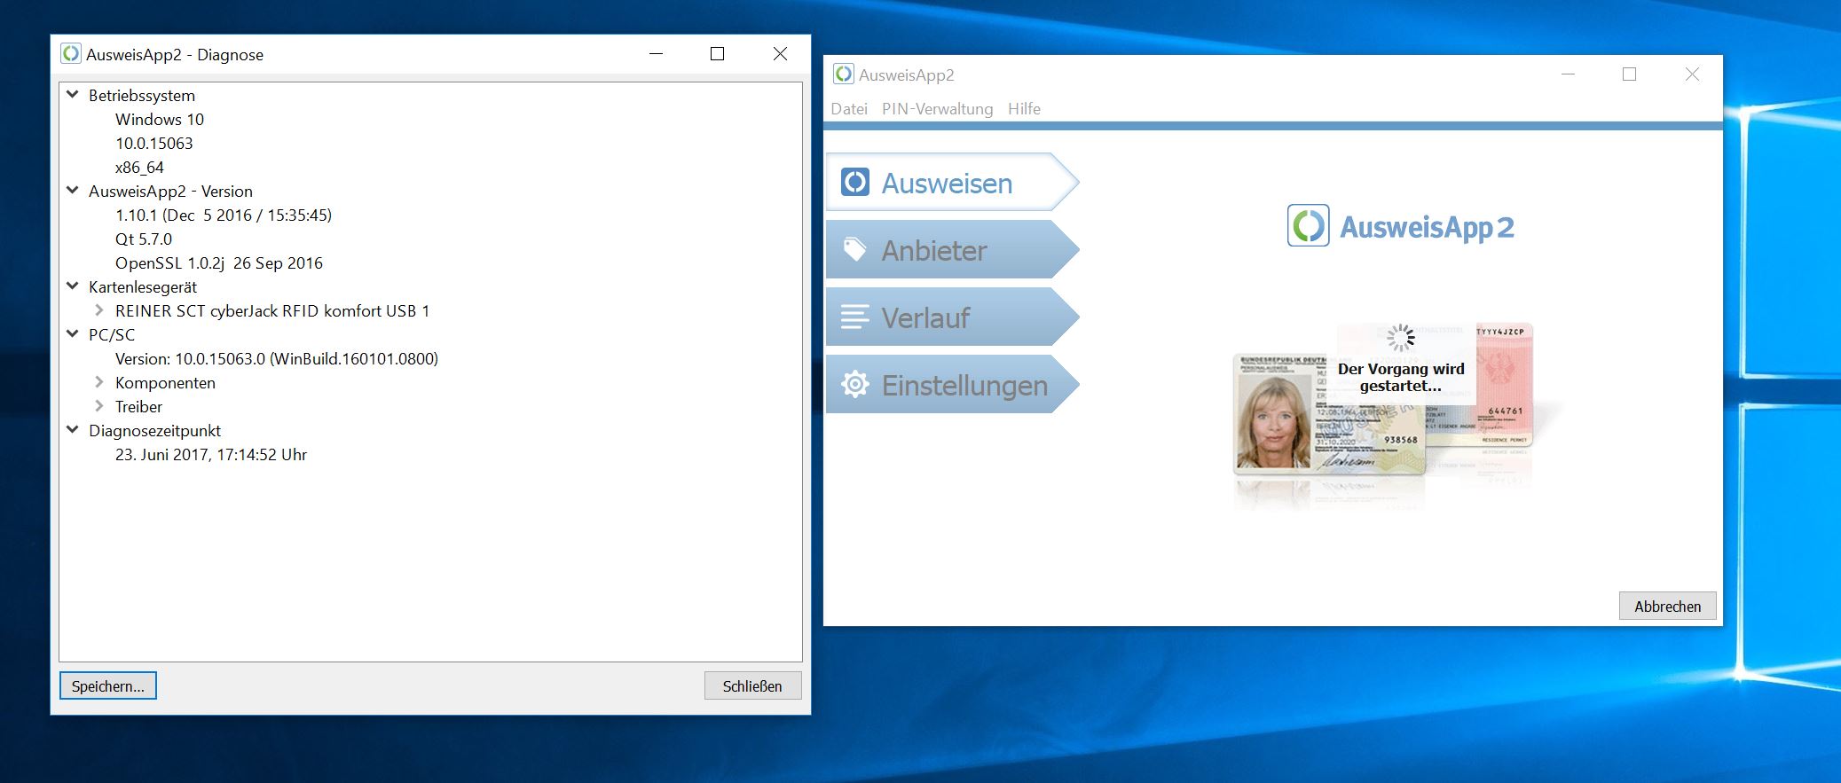This screenshot has height=783, width=1841.
Task: Click the AusweisApp2 title bar icon in Diagnose window
Action: [x=71, y=54]
